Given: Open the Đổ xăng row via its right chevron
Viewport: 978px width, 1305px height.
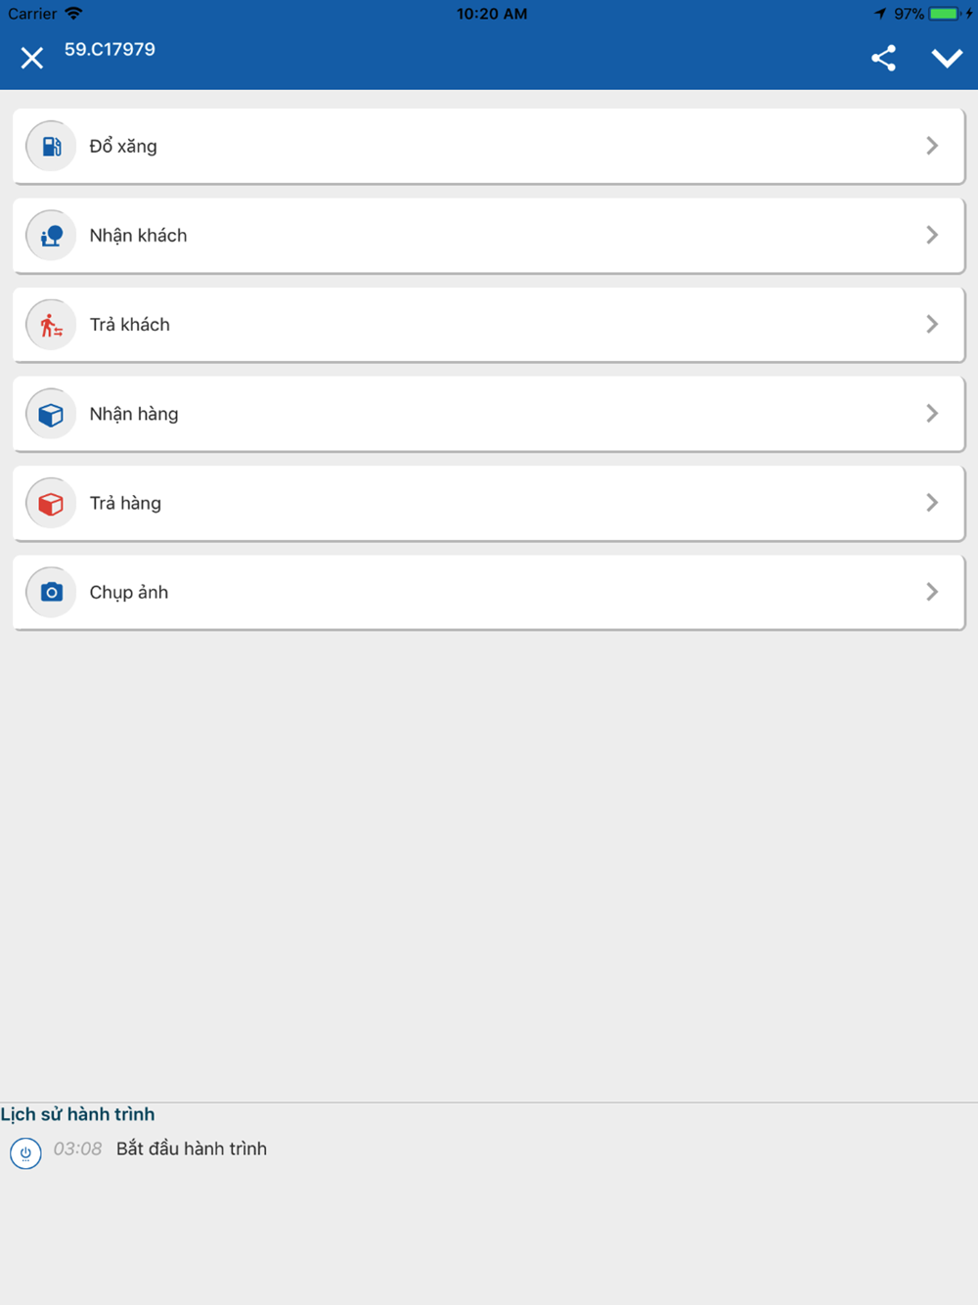Looking at the screenshot, I should point(932,146).
